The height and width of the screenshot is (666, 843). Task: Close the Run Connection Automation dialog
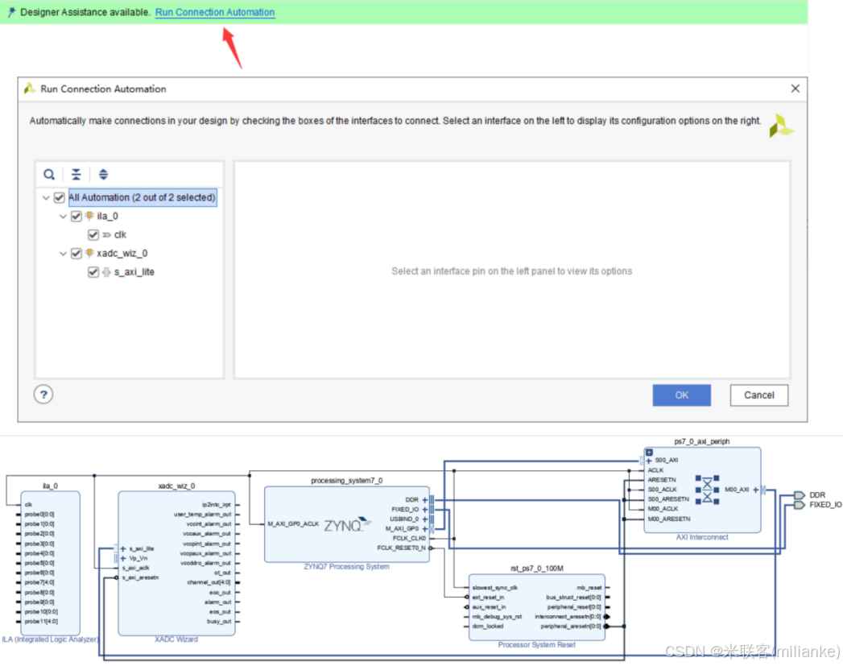click(795, 89)
